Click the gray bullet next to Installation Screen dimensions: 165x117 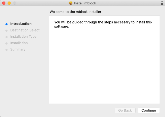(x=6, y=43)
